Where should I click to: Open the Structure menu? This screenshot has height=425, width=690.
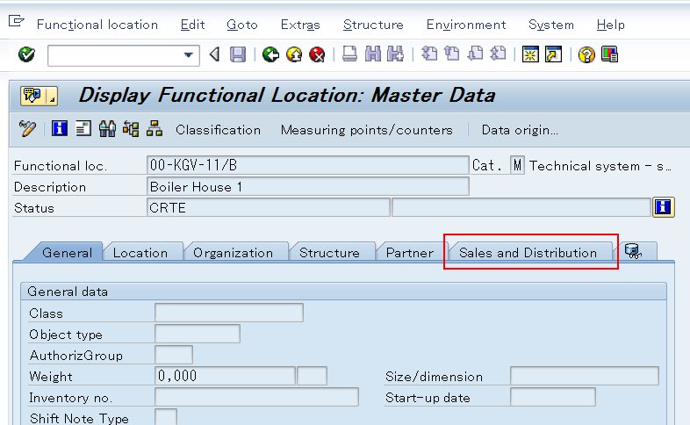pos(373,25)
